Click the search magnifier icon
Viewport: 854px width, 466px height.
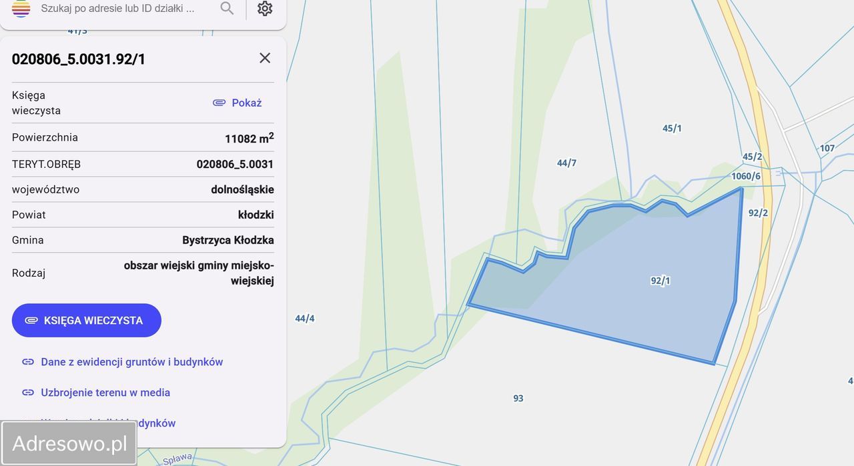pos(227,9)
